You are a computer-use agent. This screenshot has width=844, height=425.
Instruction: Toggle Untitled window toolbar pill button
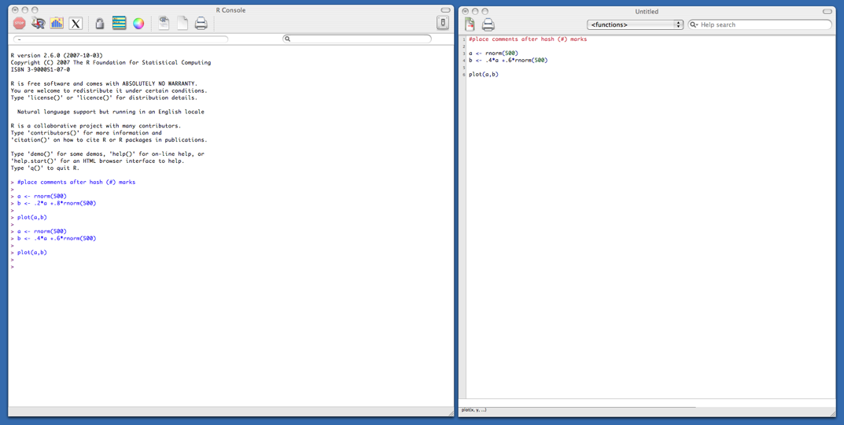(827, 12)
